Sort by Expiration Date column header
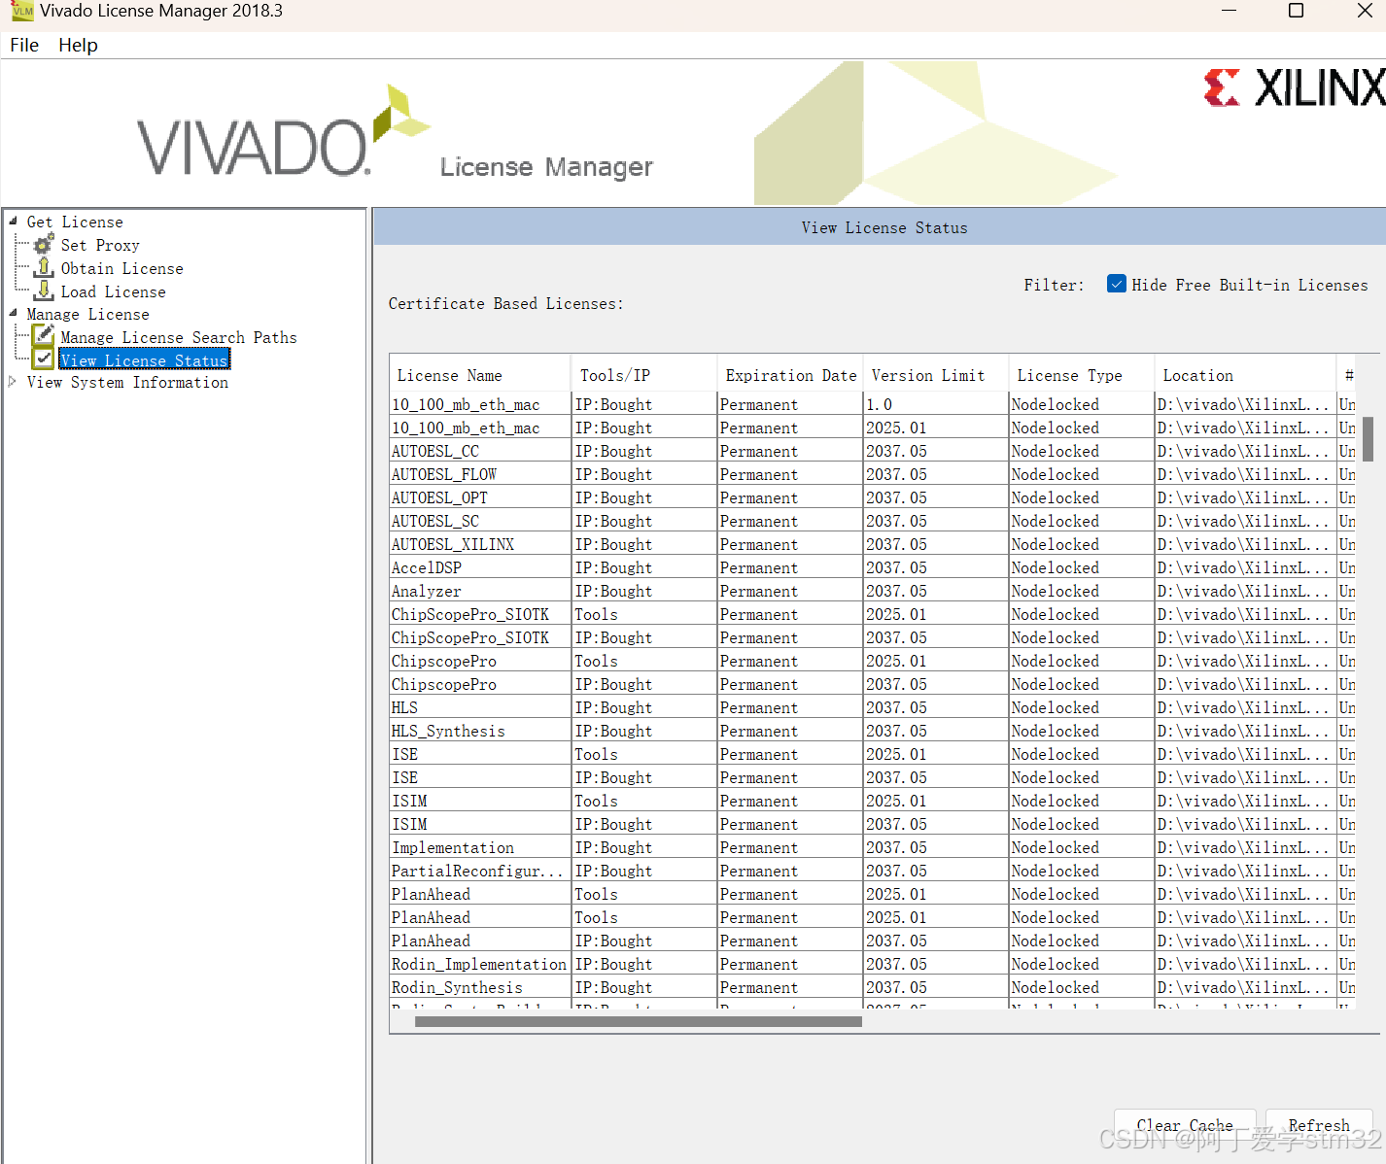1386x1164 pixels. coord(790,375)
